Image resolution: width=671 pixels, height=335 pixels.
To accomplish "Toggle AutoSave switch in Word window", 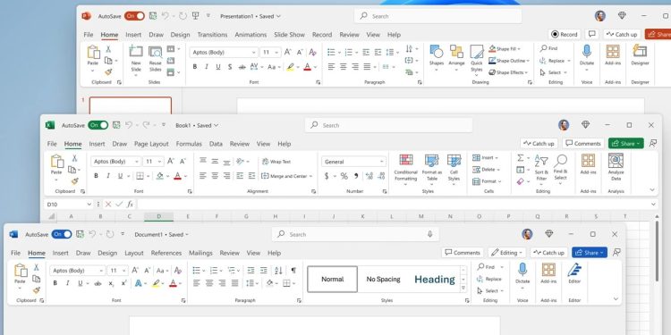I will [62, 234].
